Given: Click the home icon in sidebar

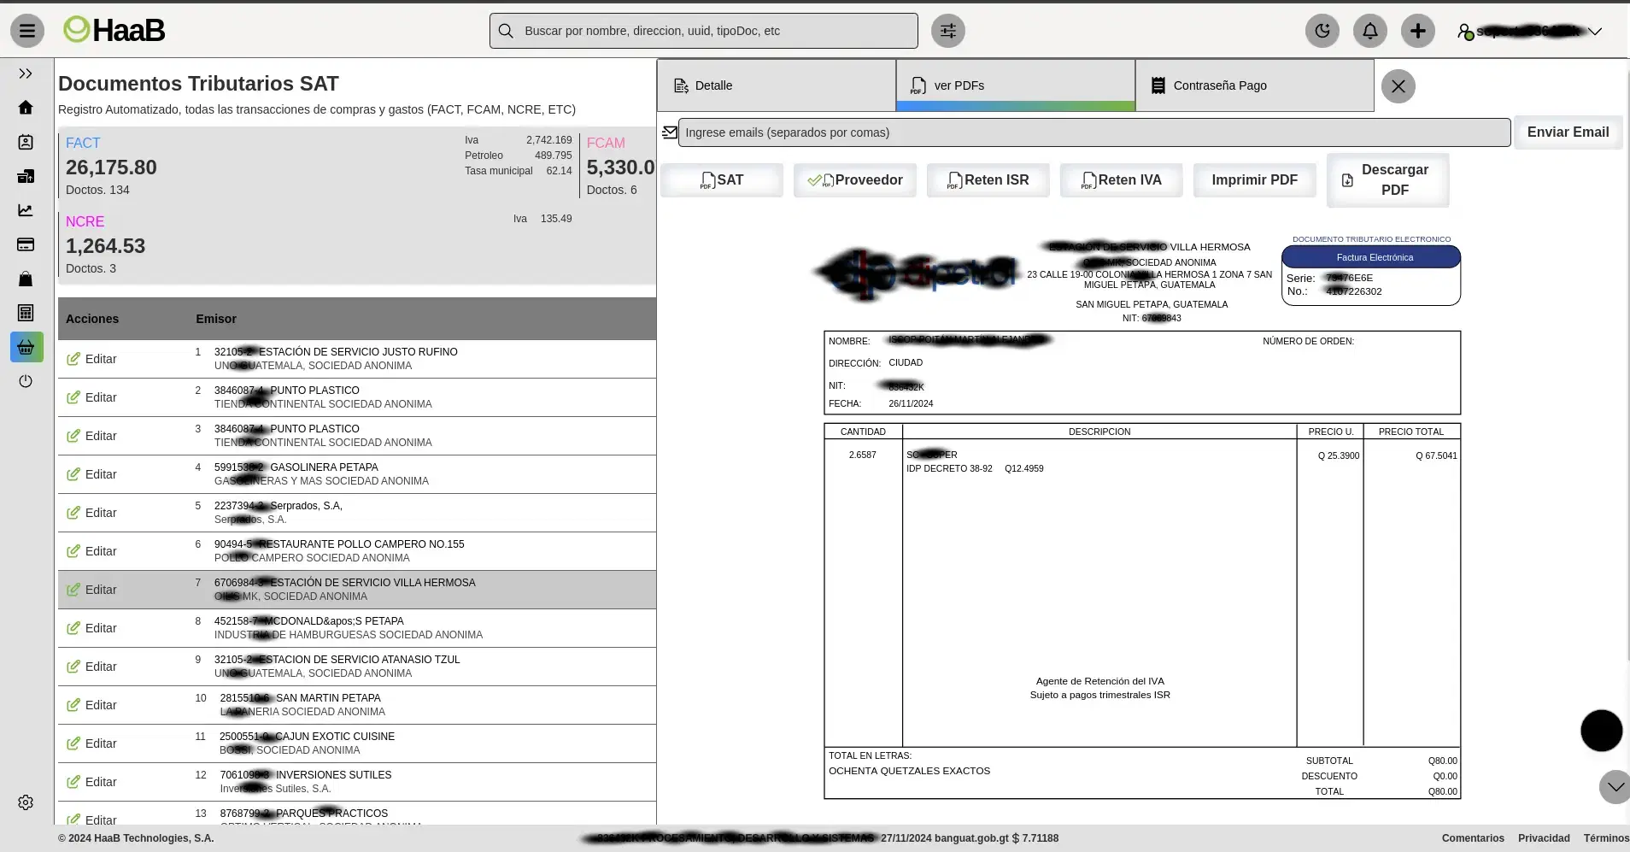Looking at the screenshot, I should 26,108.
